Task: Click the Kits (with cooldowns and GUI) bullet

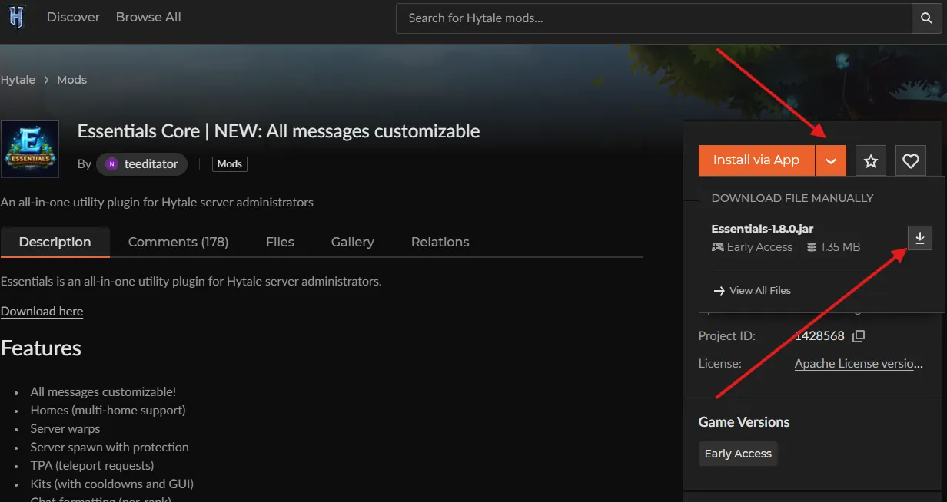Action: coord(111,484)
